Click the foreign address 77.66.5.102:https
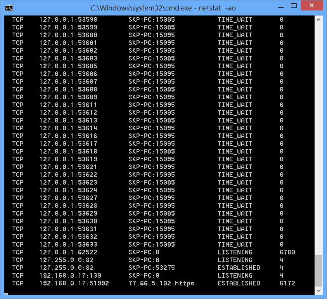Viewport: 327px width, 299px height. [x=161, y=283]
